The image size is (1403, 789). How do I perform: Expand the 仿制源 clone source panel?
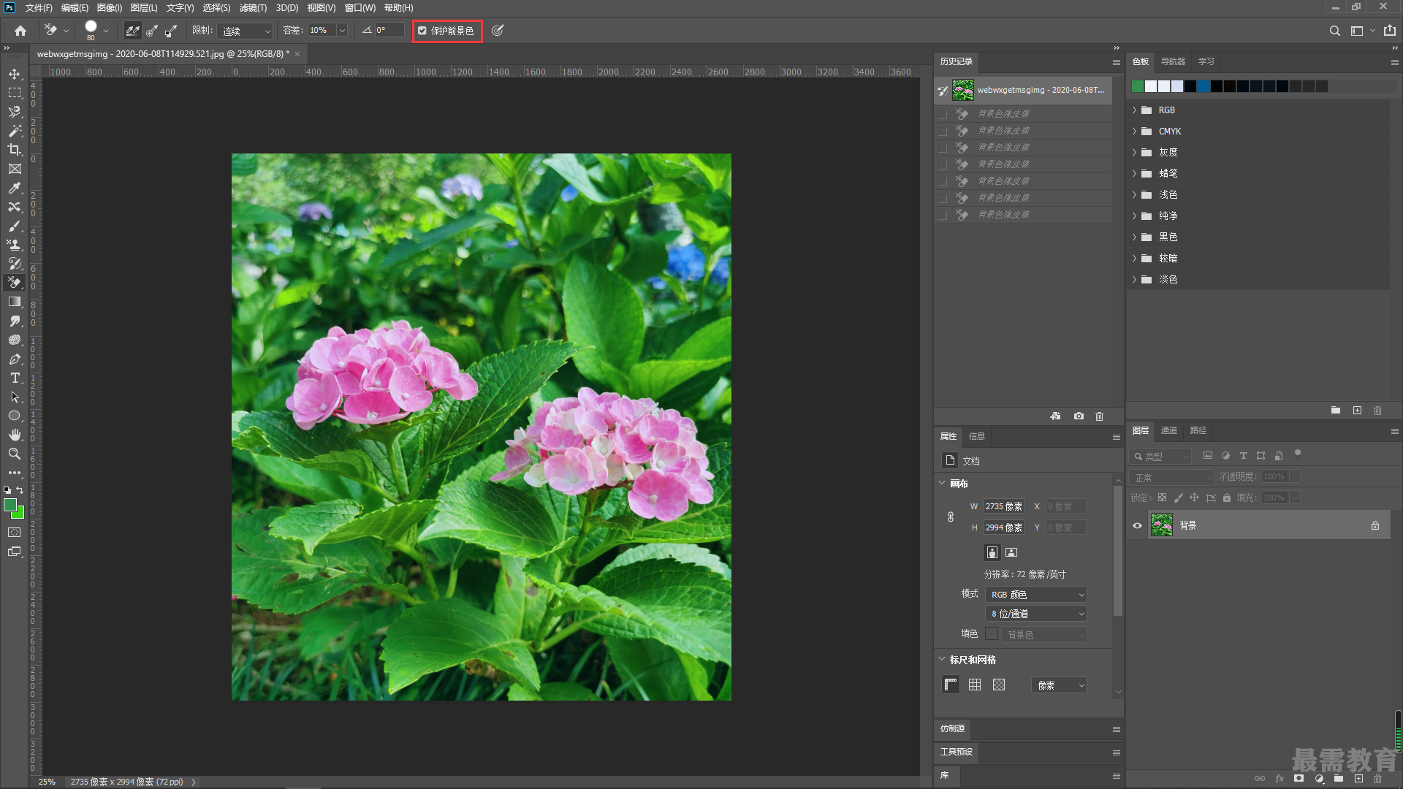[952, 728]
